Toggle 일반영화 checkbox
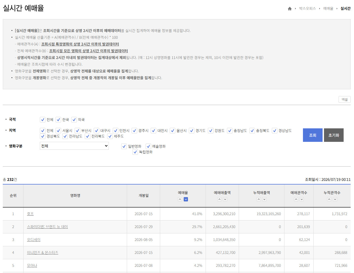The height and width of the screenshot is (273, 354). (x=124, y=146)
